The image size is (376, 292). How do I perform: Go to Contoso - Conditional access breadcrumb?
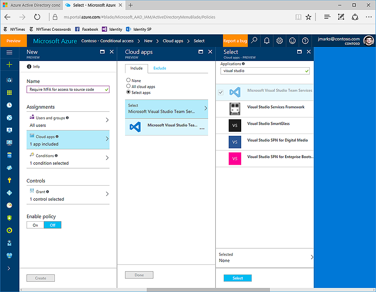107,41
